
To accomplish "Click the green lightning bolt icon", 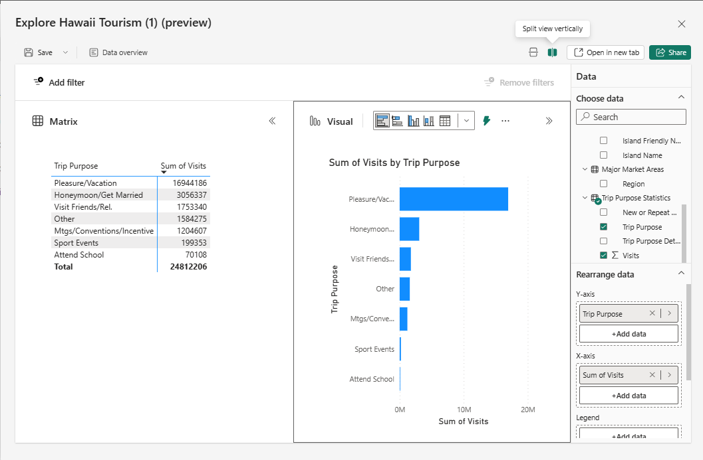I will [x=486, y=121].
